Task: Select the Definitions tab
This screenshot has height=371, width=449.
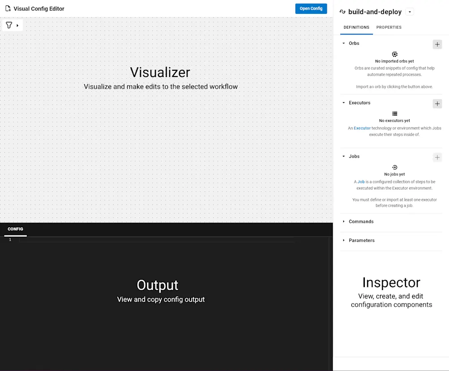Action: point(356,27)
